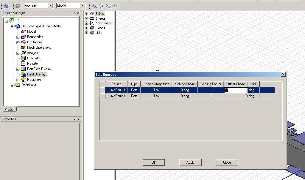Screen dimensions: 305x180
Task: Select the LumpPort2:1 source row
Action: pyautogui.click(x=187, y=96)
